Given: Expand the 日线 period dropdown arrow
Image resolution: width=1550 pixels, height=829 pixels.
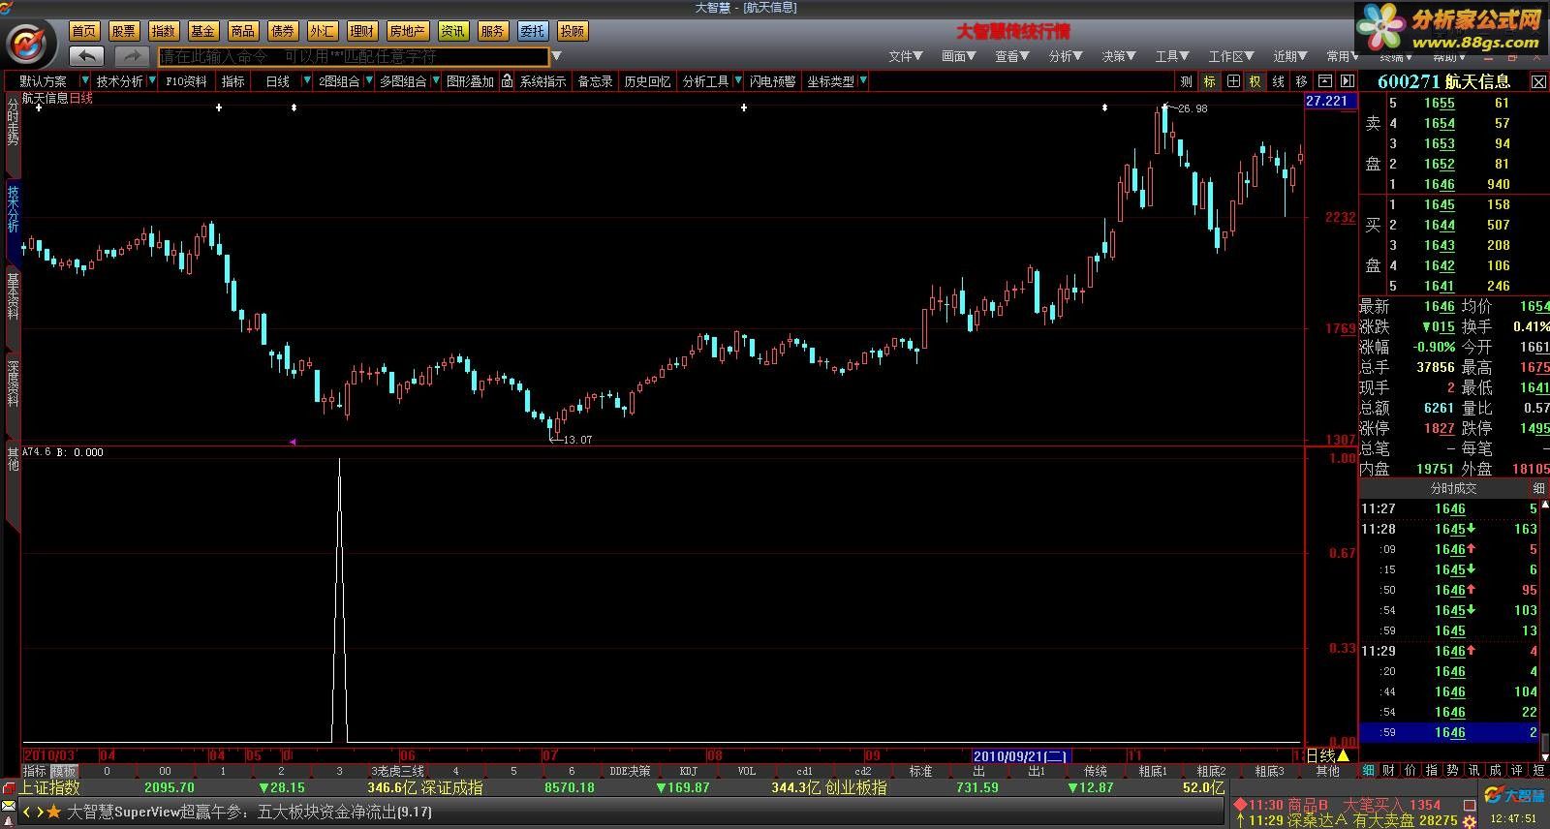Looking at the screenshot, I should click(x=307, y=81).
